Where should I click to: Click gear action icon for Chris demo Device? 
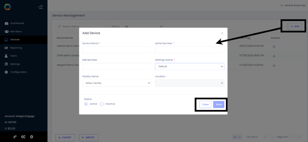coord(274,56)
